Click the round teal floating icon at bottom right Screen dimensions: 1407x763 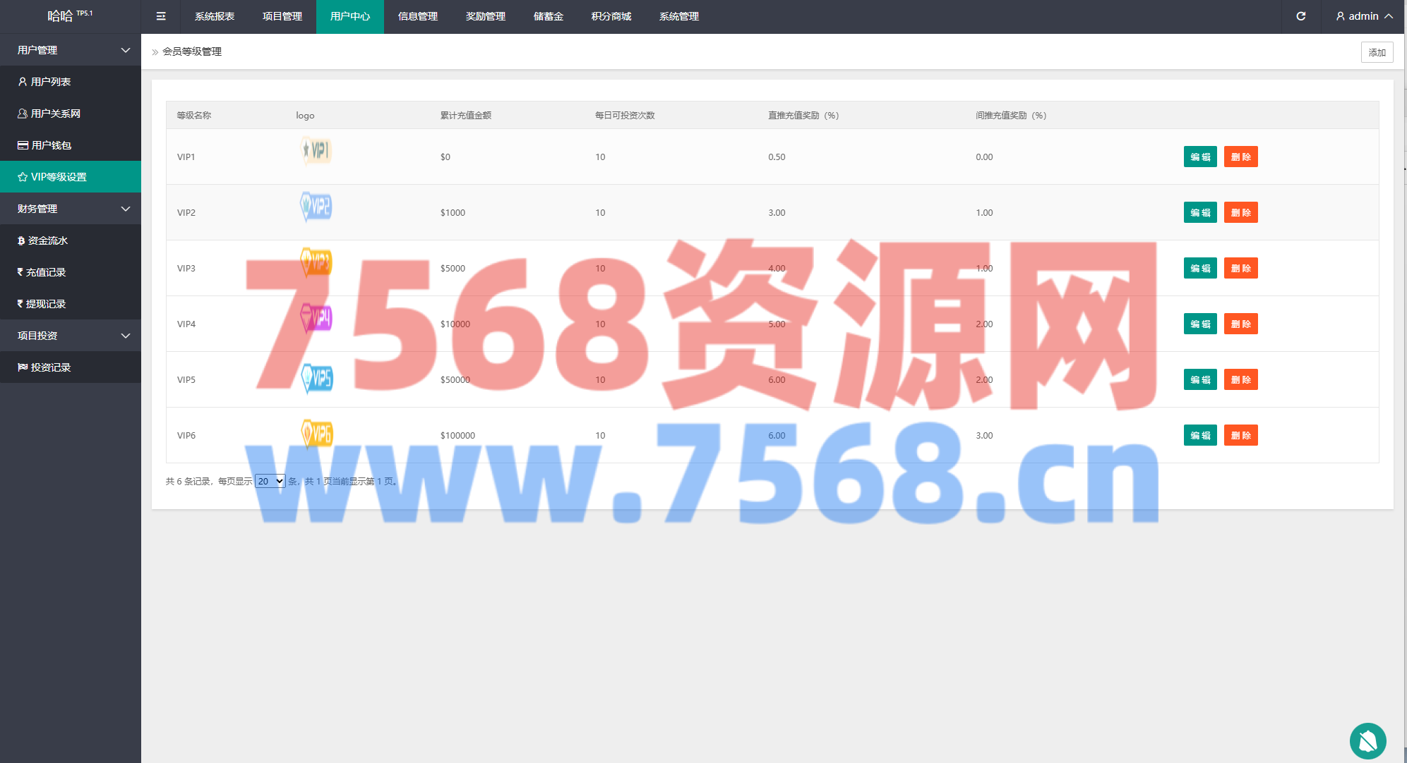(1367, 740)
